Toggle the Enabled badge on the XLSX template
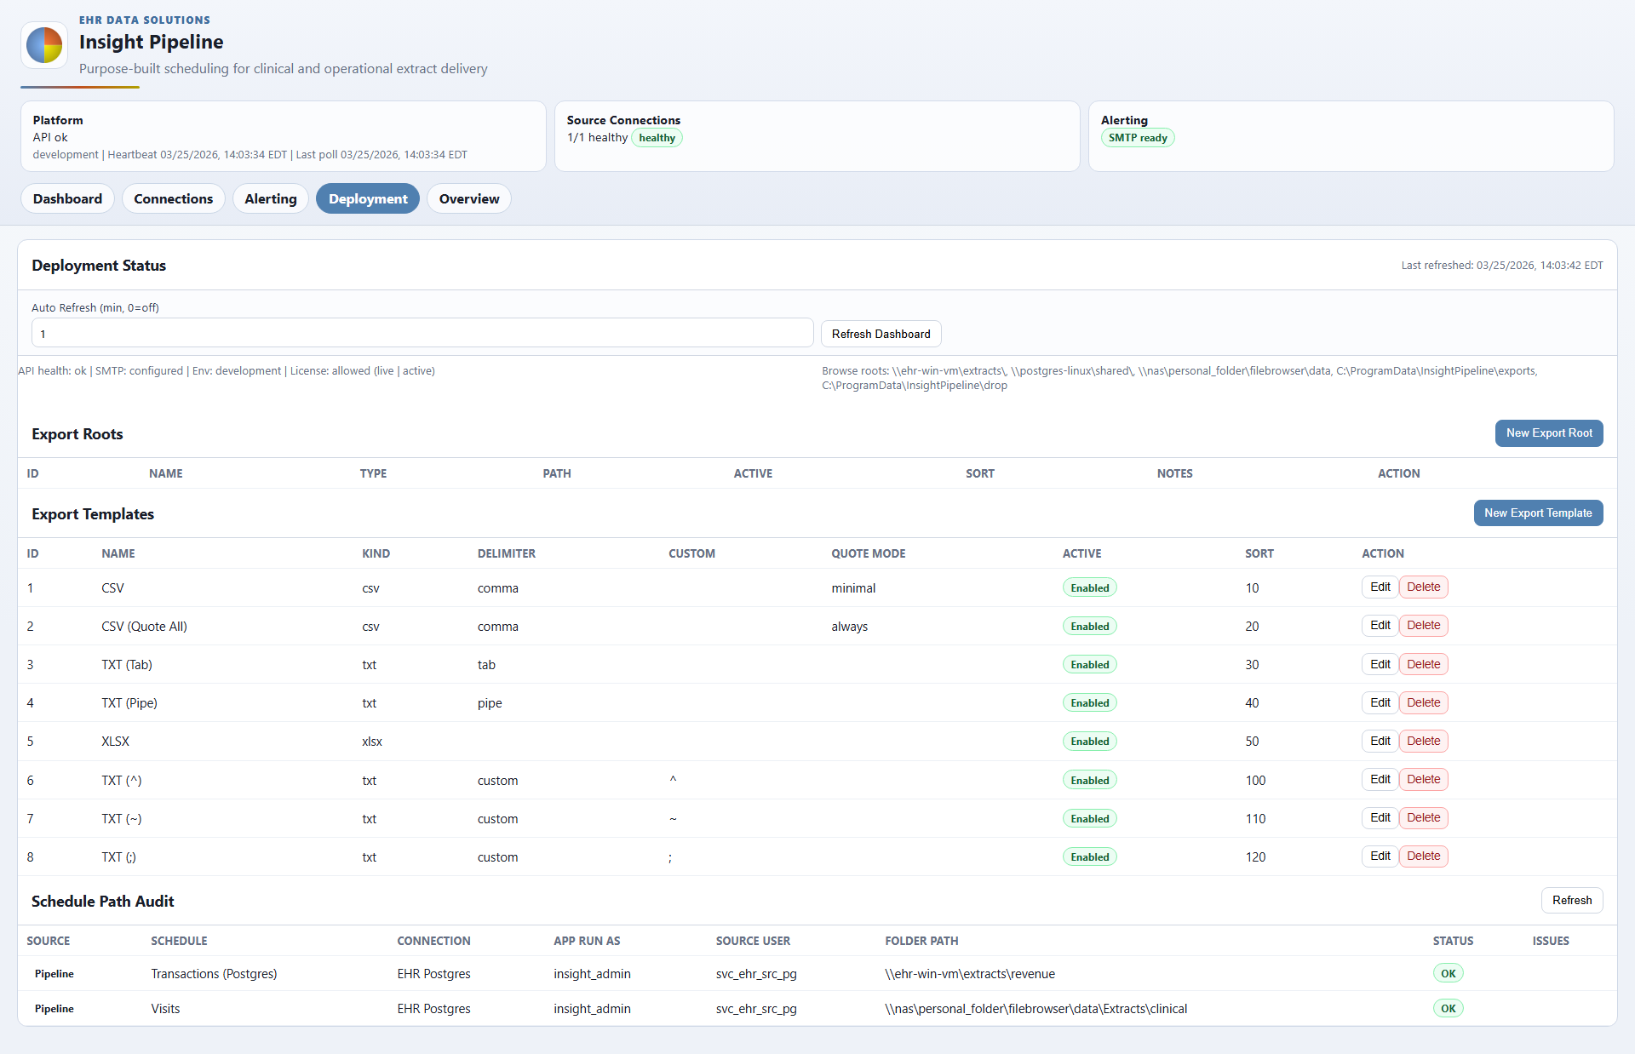Image resolution: width=1635 pixels, height=1054 pixels. (1089, 741)
